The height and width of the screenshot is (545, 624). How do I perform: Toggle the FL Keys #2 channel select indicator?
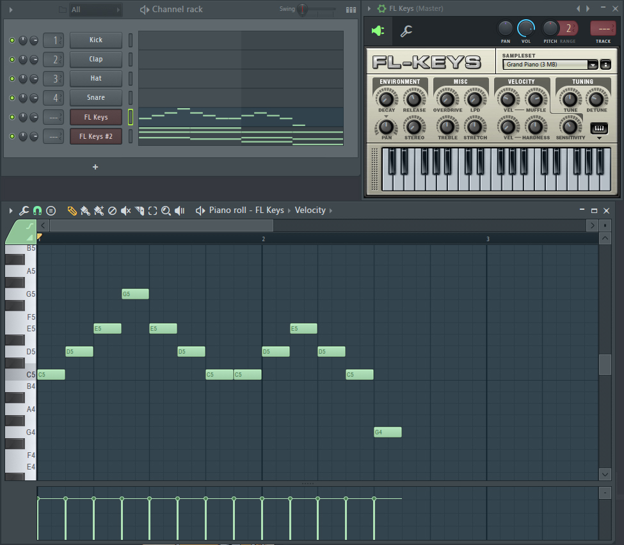(x=131, y=136)
